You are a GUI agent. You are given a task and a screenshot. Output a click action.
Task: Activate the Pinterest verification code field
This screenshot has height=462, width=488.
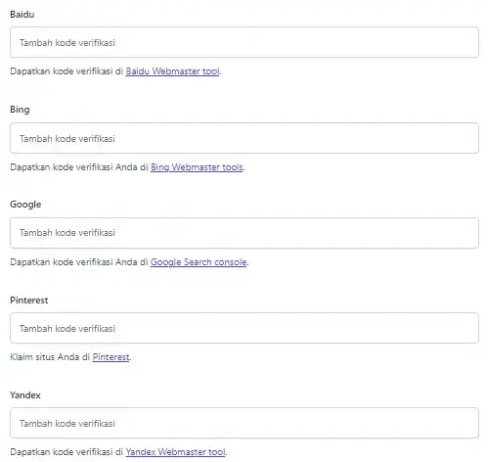(244, 328)
